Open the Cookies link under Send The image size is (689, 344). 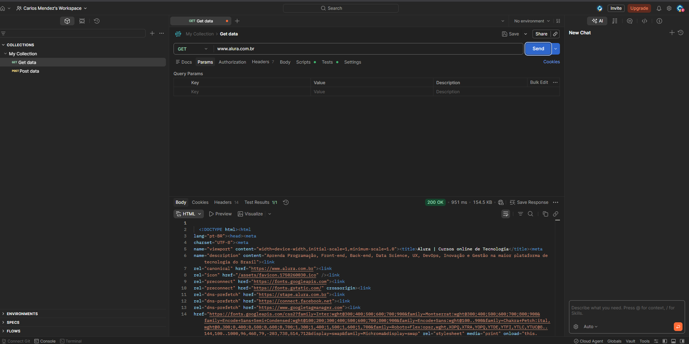click(551, 62)
